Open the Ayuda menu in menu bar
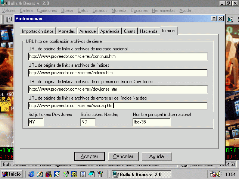Image resolution: width=239 pixels, height=179 pixels. pyautogui.click(x=185, y=10)
